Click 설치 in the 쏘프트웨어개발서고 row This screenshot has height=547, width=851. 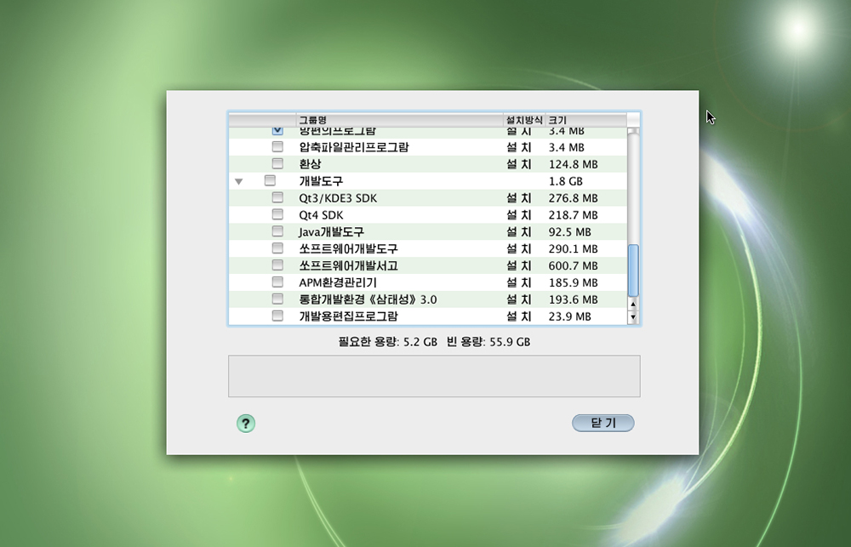[518, 265]
